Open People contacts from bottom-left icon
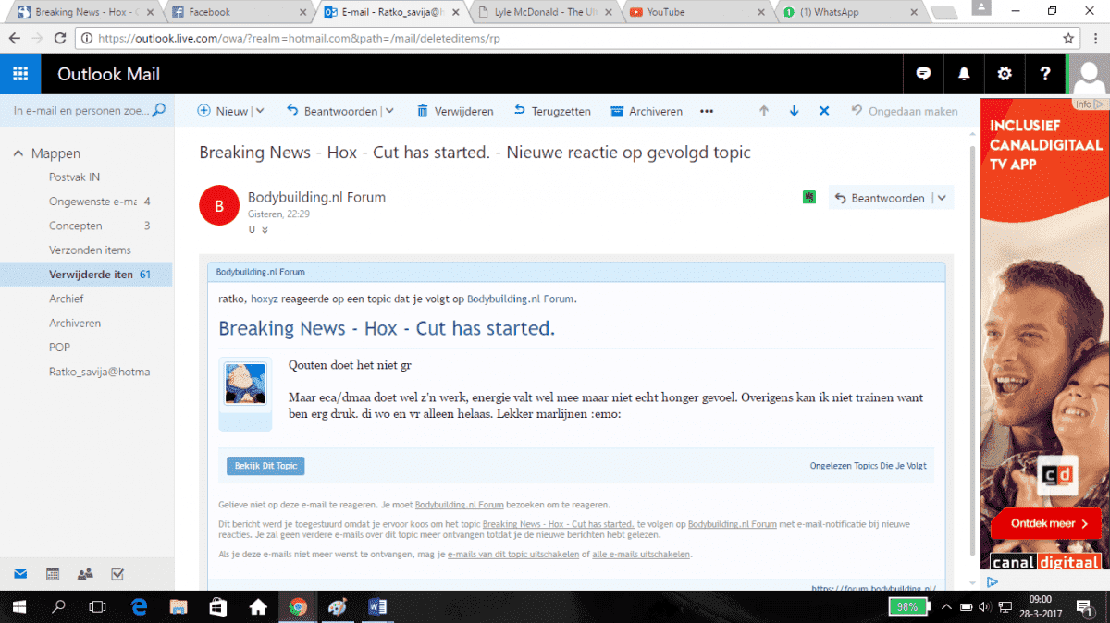Viewport: 1110px width, 623px height. (85, 574)
